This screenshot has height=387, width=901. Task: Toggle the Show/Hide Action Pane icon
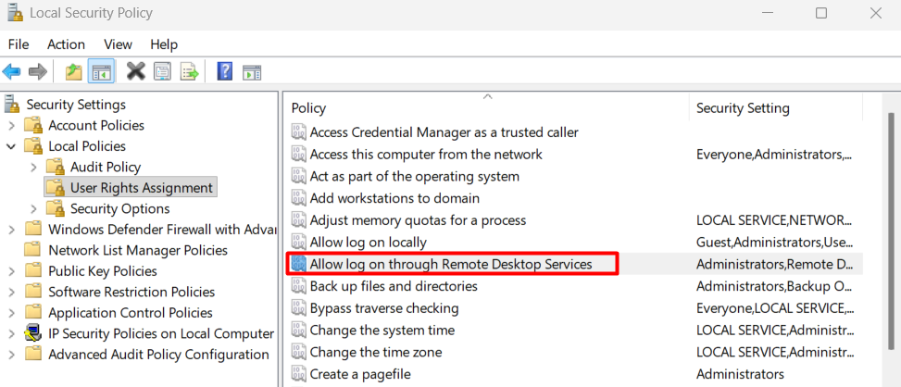[252, 72]
